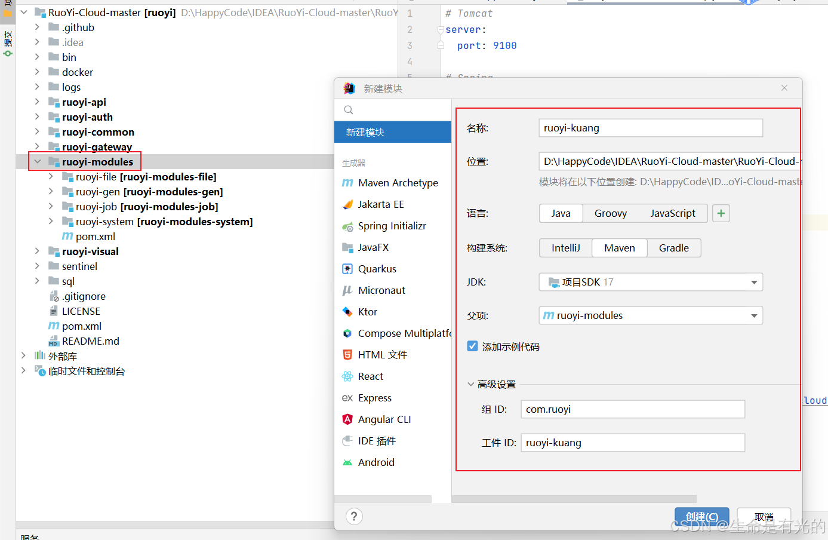Screen dimensions: 828x540
Task: Open root pom.xml file in project tree
Action: point(75,326)
